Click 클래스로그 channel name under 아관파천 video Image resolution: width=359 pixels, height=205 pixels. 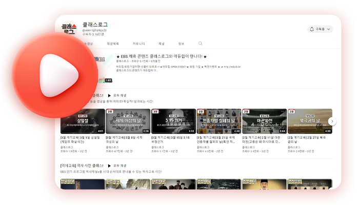pos(248,148)
